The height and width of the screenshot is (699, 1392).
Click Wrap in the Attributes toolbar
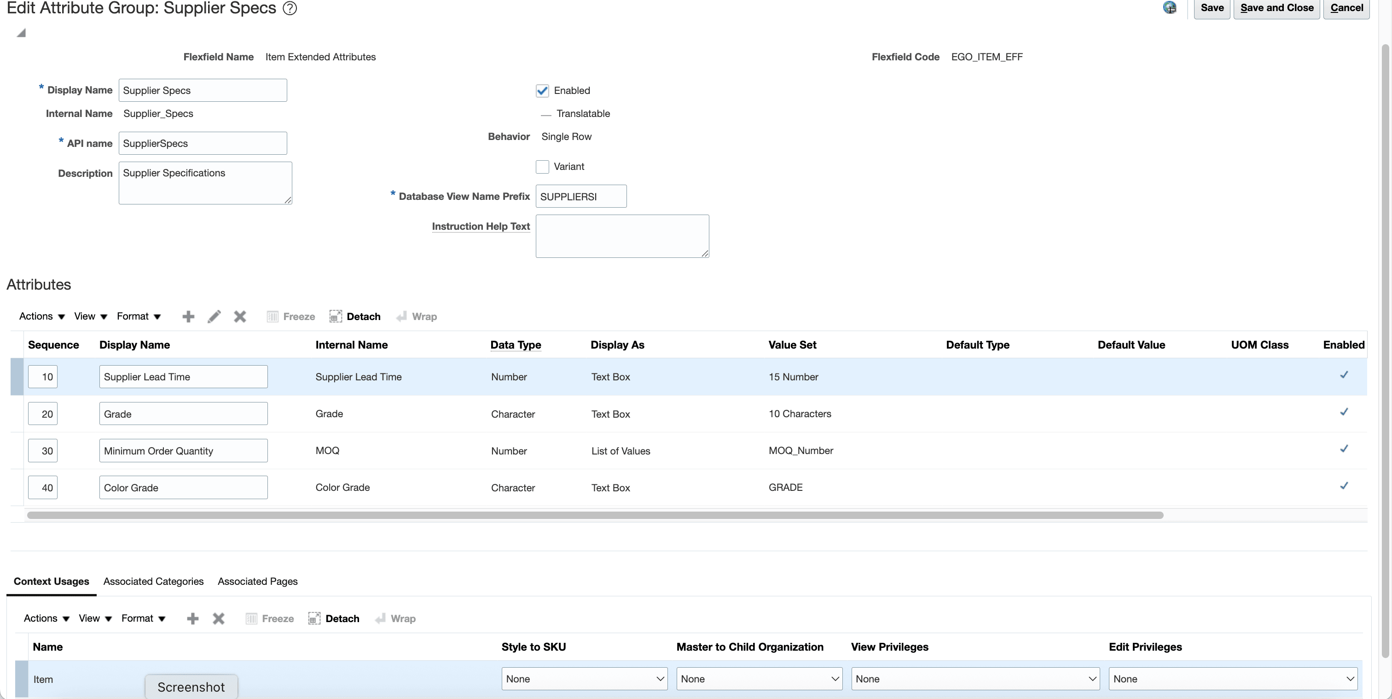tap(417, 316)
